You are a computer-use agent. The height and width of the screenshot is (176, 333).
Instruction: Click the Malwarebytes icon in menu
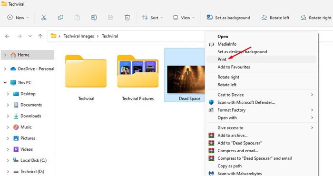[211, 174]
